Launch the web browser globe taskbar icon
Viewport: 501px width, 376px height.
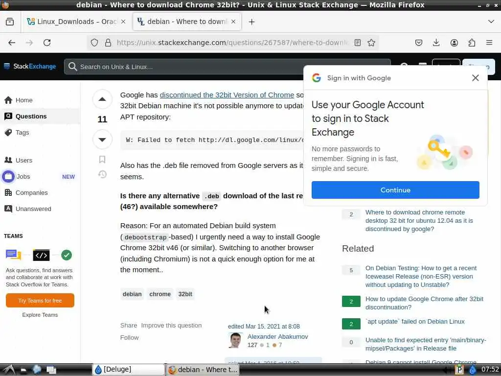click(x=37, y=370)
